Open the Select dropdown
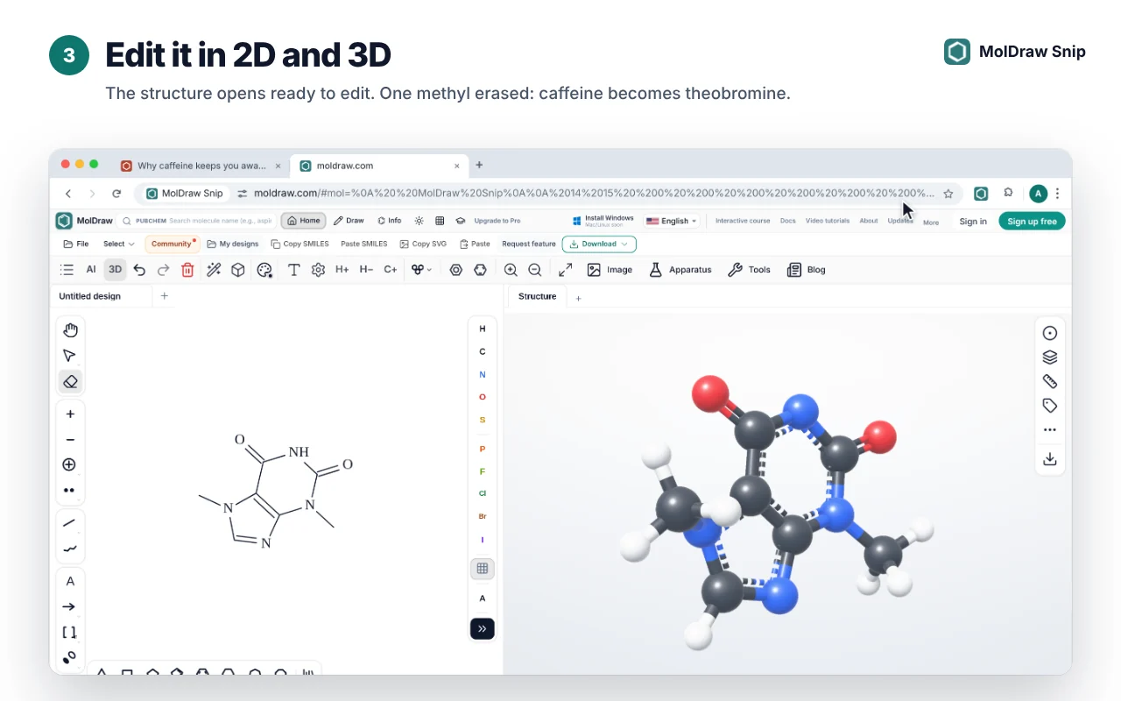Screen dimensions: 1121x701 point(119,244)
